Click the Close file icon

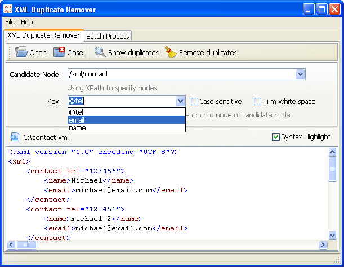[59, 52]
